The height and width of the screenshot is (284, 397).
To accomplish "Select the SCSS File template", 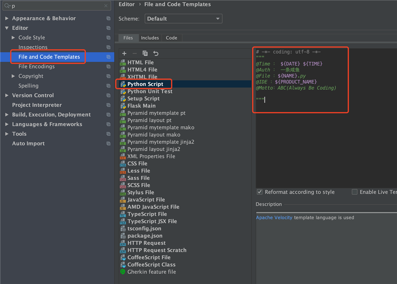I will (x=139, y=185).
